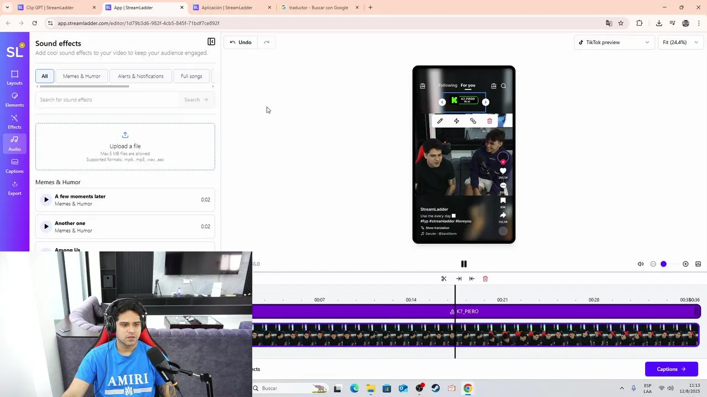The image size is (707, 397).
Task: Open the Fit (24.4%) zoom dropdown
Action: (x=680, y=42)
